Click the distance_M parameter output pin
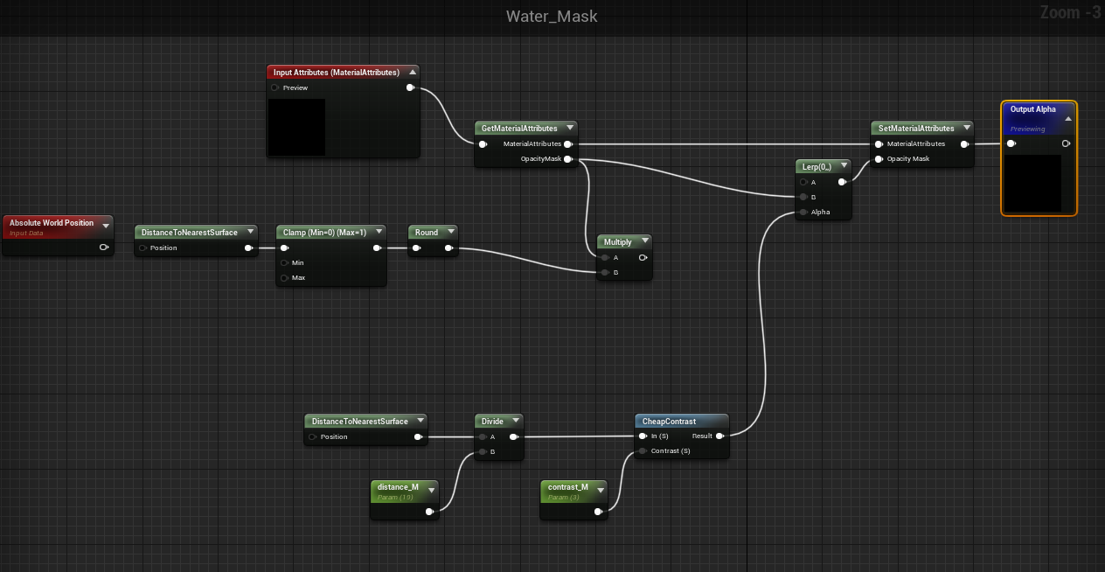The width and height of the screenshot is (1105, 572). [x=429, y=512]
